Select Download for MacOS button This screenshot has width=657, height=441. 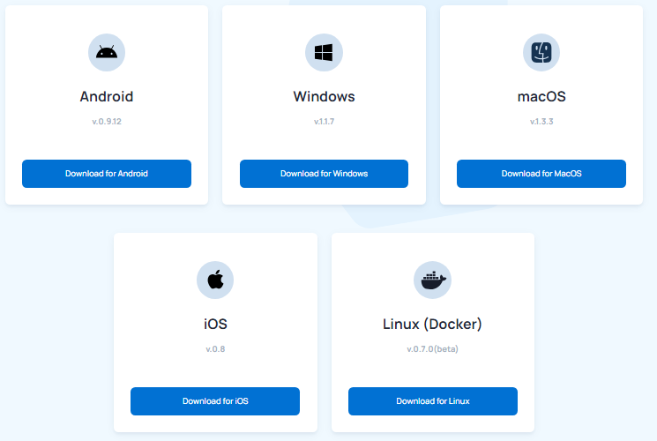(x=541, y=174)
